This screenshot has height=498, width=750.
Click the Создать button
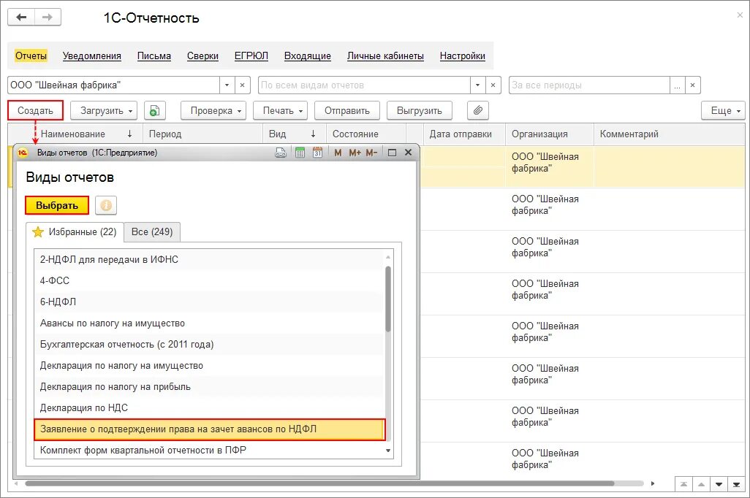click(x=35, y=111)
